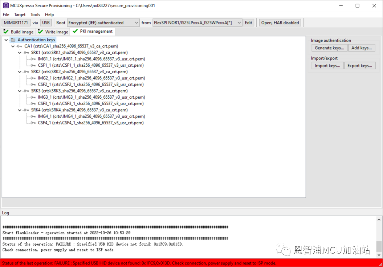383x267 pixels.
Task: Click the key icon next to CSF1_1
Action: coord(33,65)
